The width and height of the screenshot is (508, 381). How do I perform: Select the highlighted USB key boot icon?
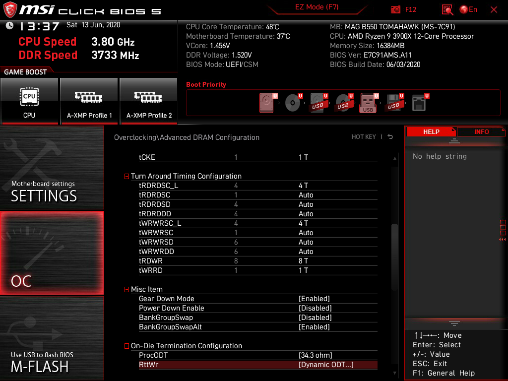coord(369,103)
